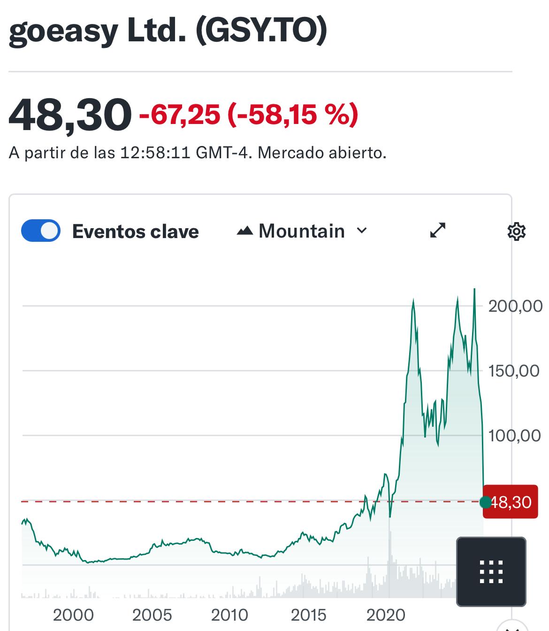Image resolution: width=549 pixels, height=631 pixels.
Task: Expand the Mountain dropdown chevron
Action: click(x=362, y=231)
